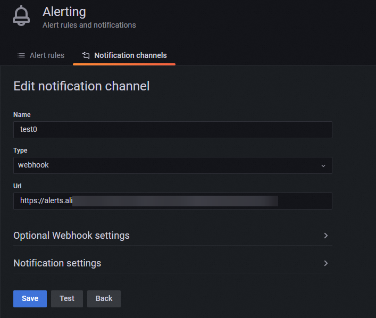Click the Alerting bell icon
This screenshot has width=376, height=318.
(21, 16)
